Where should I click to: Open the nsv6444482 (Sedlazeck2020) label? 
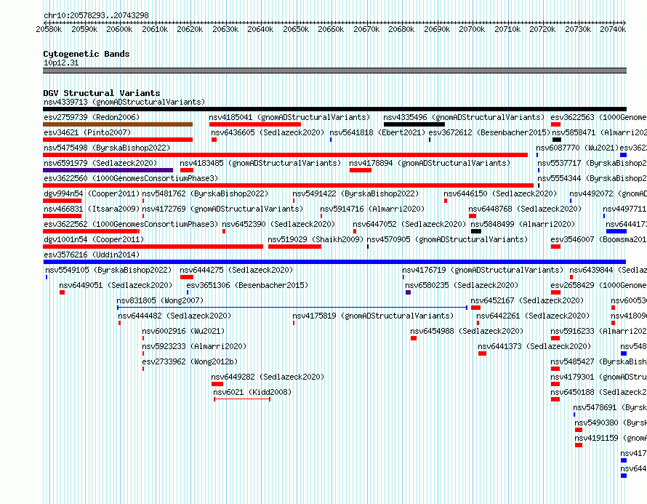[174, 316]
